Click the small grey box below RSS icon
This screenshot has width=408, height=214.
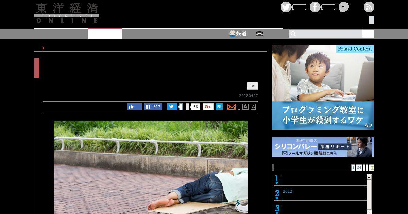point(372,20)
